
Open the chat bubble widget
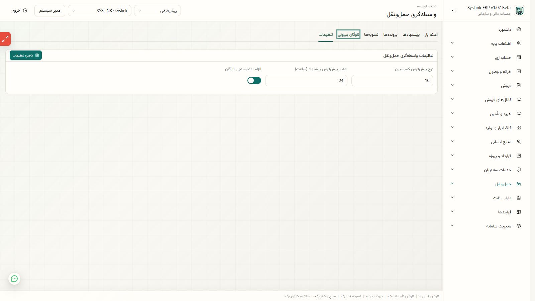click(x=14, y=279)
